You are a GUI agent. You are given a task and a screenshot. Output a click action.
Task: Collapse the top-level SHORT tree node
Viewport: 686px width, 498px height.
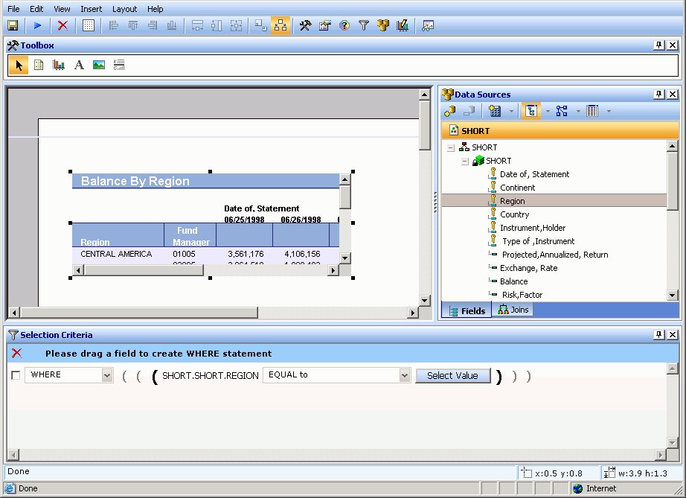(x=451, y=148)
